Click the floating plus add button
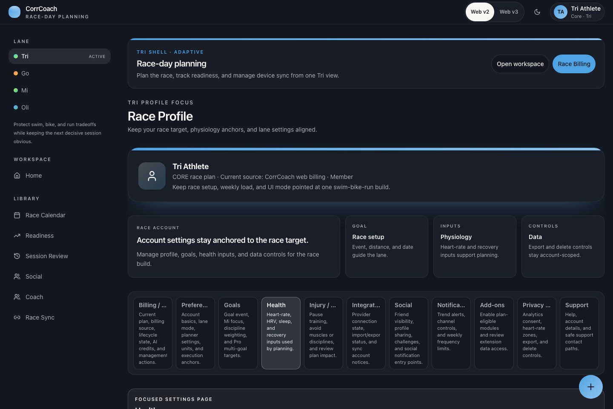The height and width of the screenshot is (409, 613). (x=591, y=387)
